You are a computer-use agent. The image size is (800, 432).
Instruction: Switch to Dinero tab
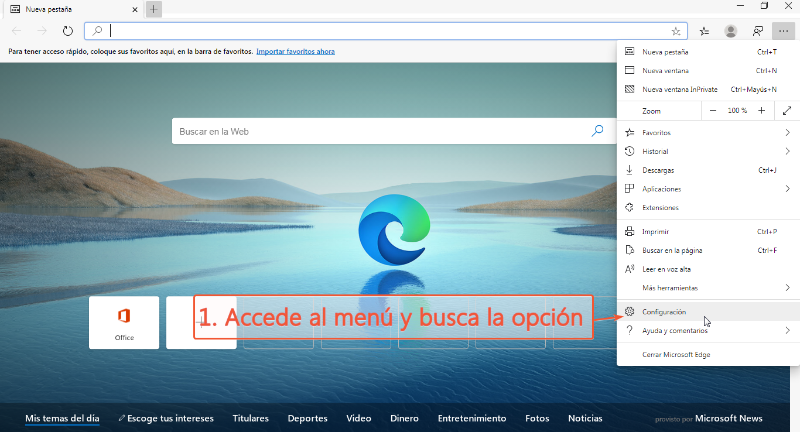405,419
